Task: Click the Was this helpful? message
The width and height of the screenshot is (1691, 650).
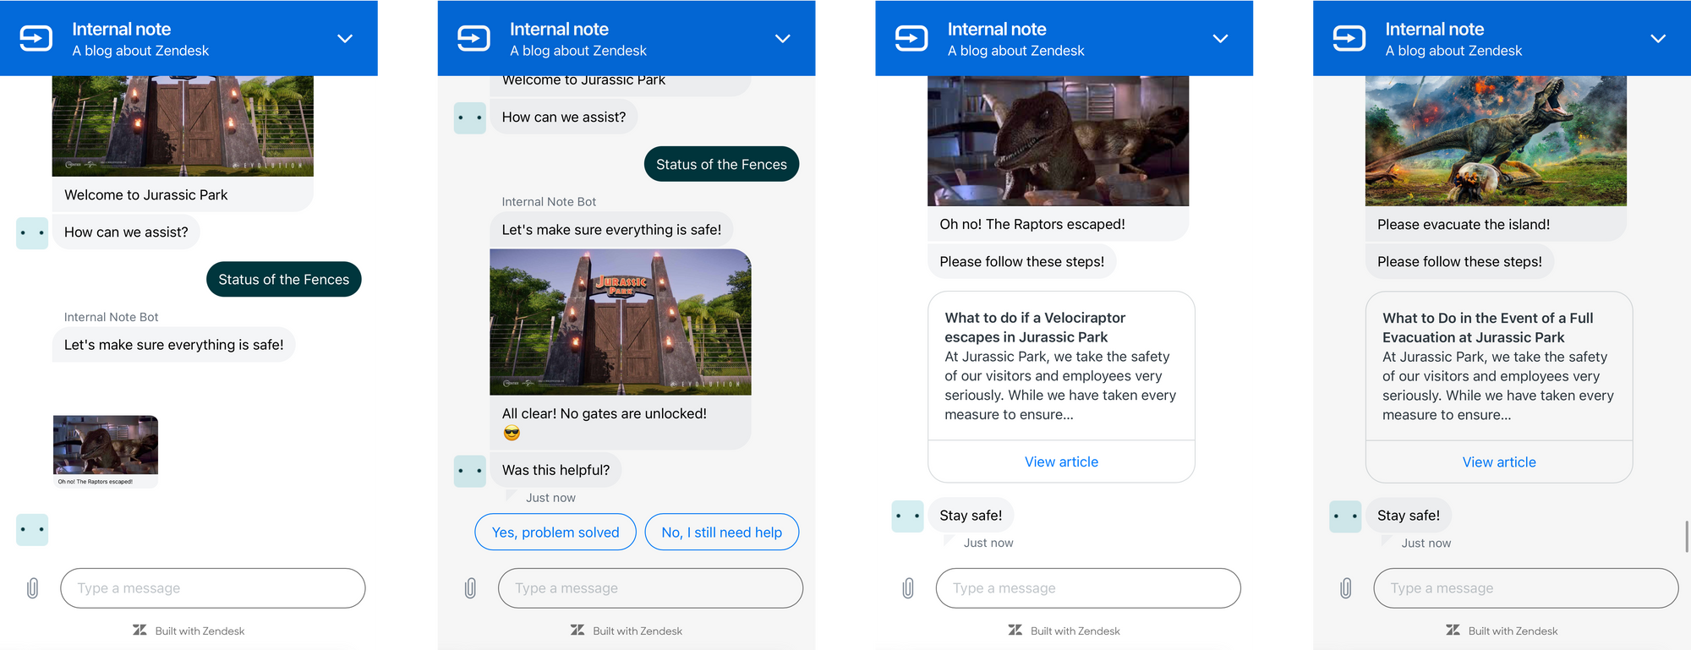Action: click(555, 470)
